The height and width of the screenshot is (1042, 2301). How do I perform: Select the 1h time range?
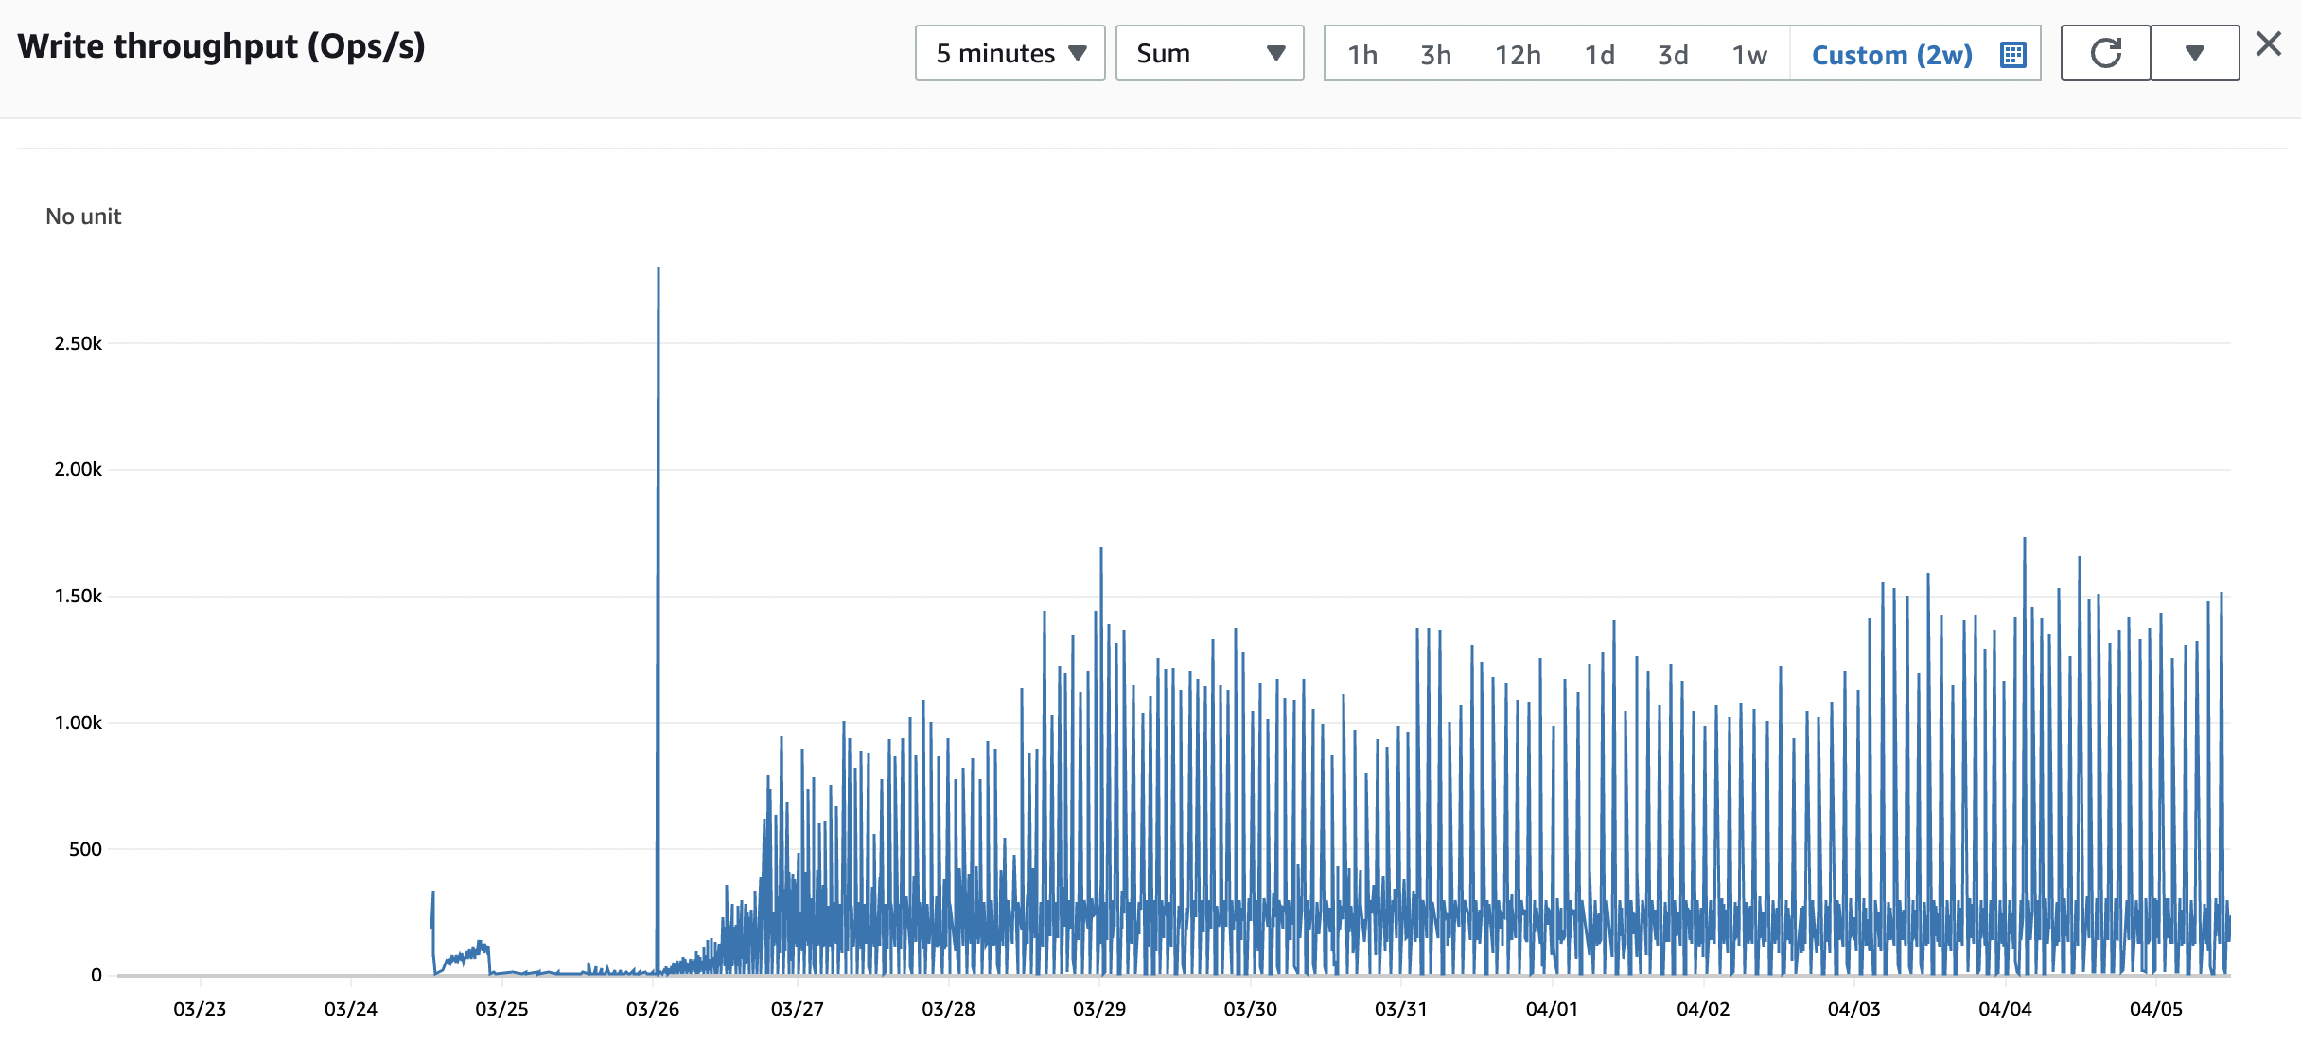point(1362,55)
